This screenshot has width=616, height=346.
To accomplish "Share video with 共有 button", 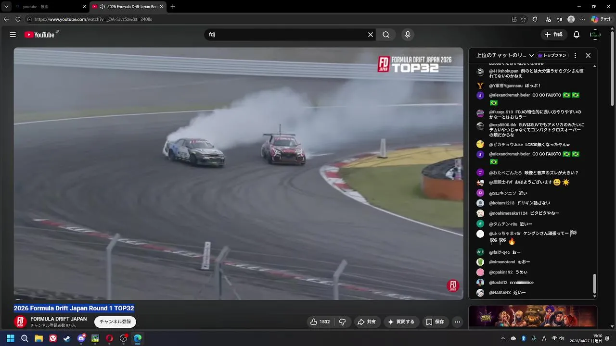I will (367, 322).
